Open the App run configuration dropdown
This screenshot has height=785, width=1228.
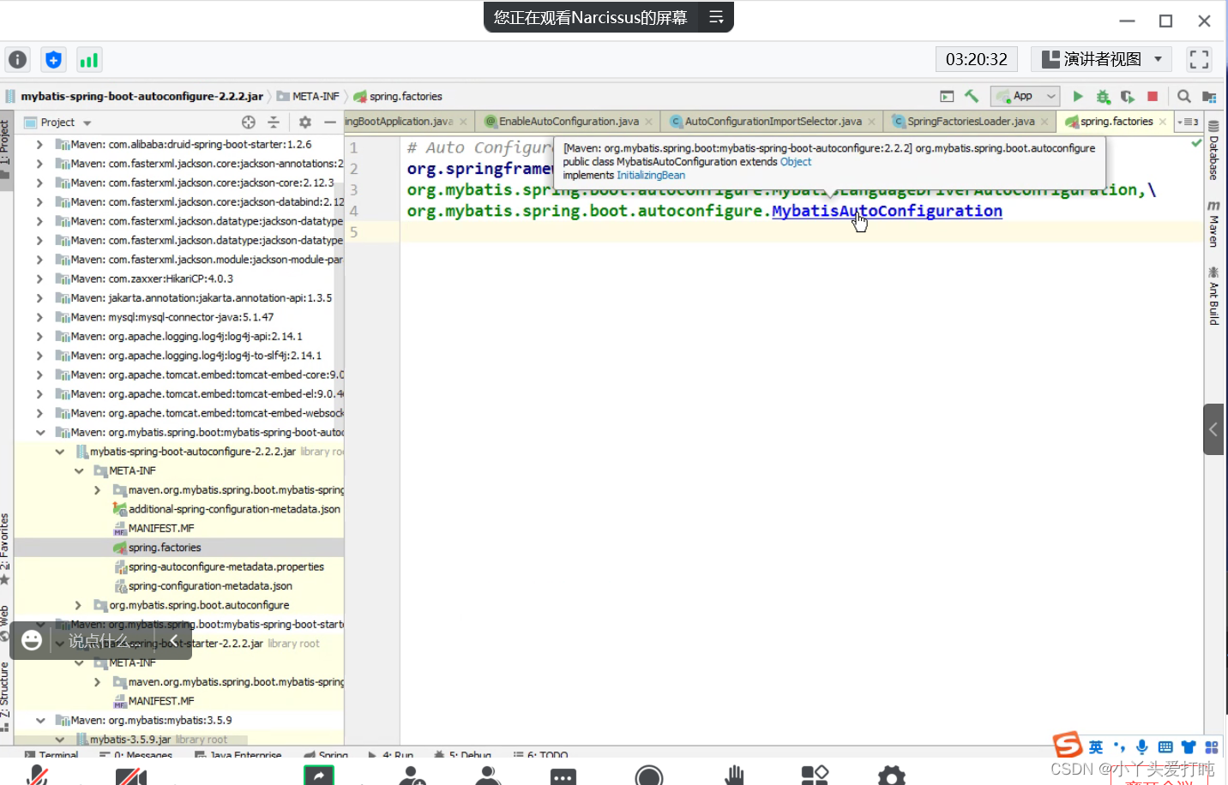[1026, 96]
